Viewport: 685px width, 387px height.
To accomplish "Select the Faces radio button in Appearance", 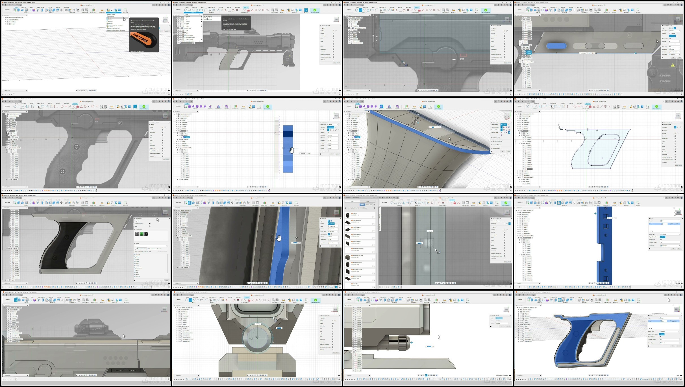I will click(150, 226).
